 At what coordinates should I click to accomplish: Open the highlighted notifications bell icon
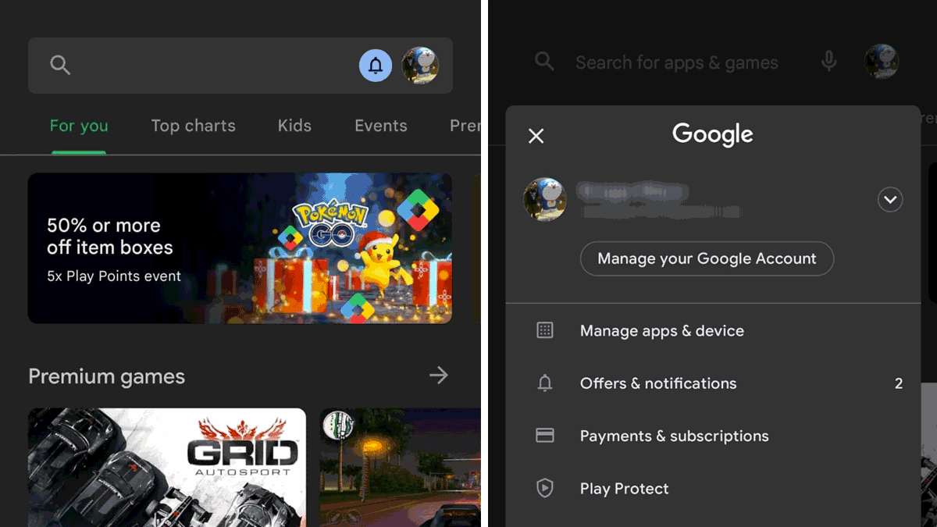tap(376, 66)
